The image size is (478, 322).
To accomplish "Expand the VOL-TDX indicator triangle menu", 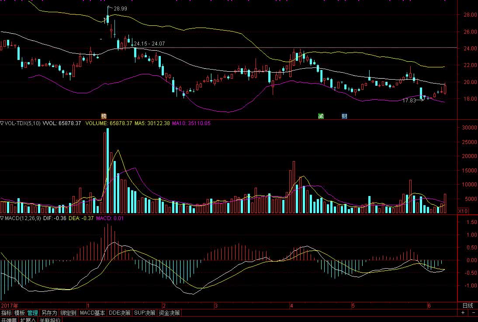I will pos(2,123).
